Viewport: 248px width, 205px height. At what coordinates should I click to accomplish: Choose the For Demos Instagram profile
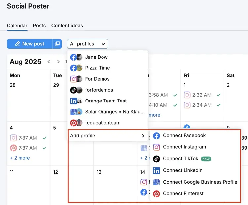tap(107, 79)
